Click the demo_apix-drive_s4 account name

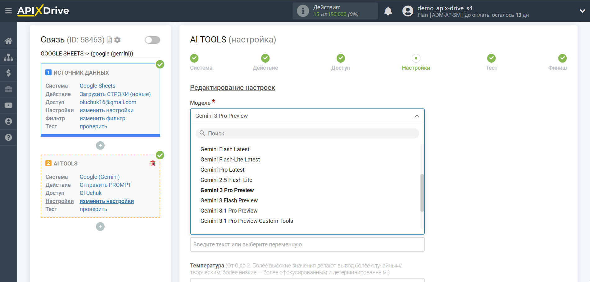pos(445,8)
